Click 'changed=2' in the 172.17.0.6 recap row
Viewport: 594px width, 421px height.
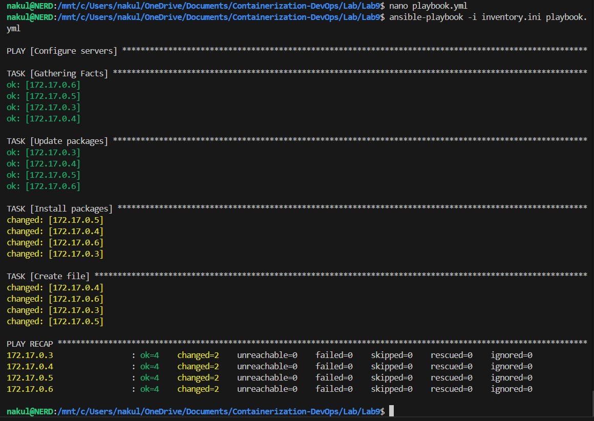(198, 389)
